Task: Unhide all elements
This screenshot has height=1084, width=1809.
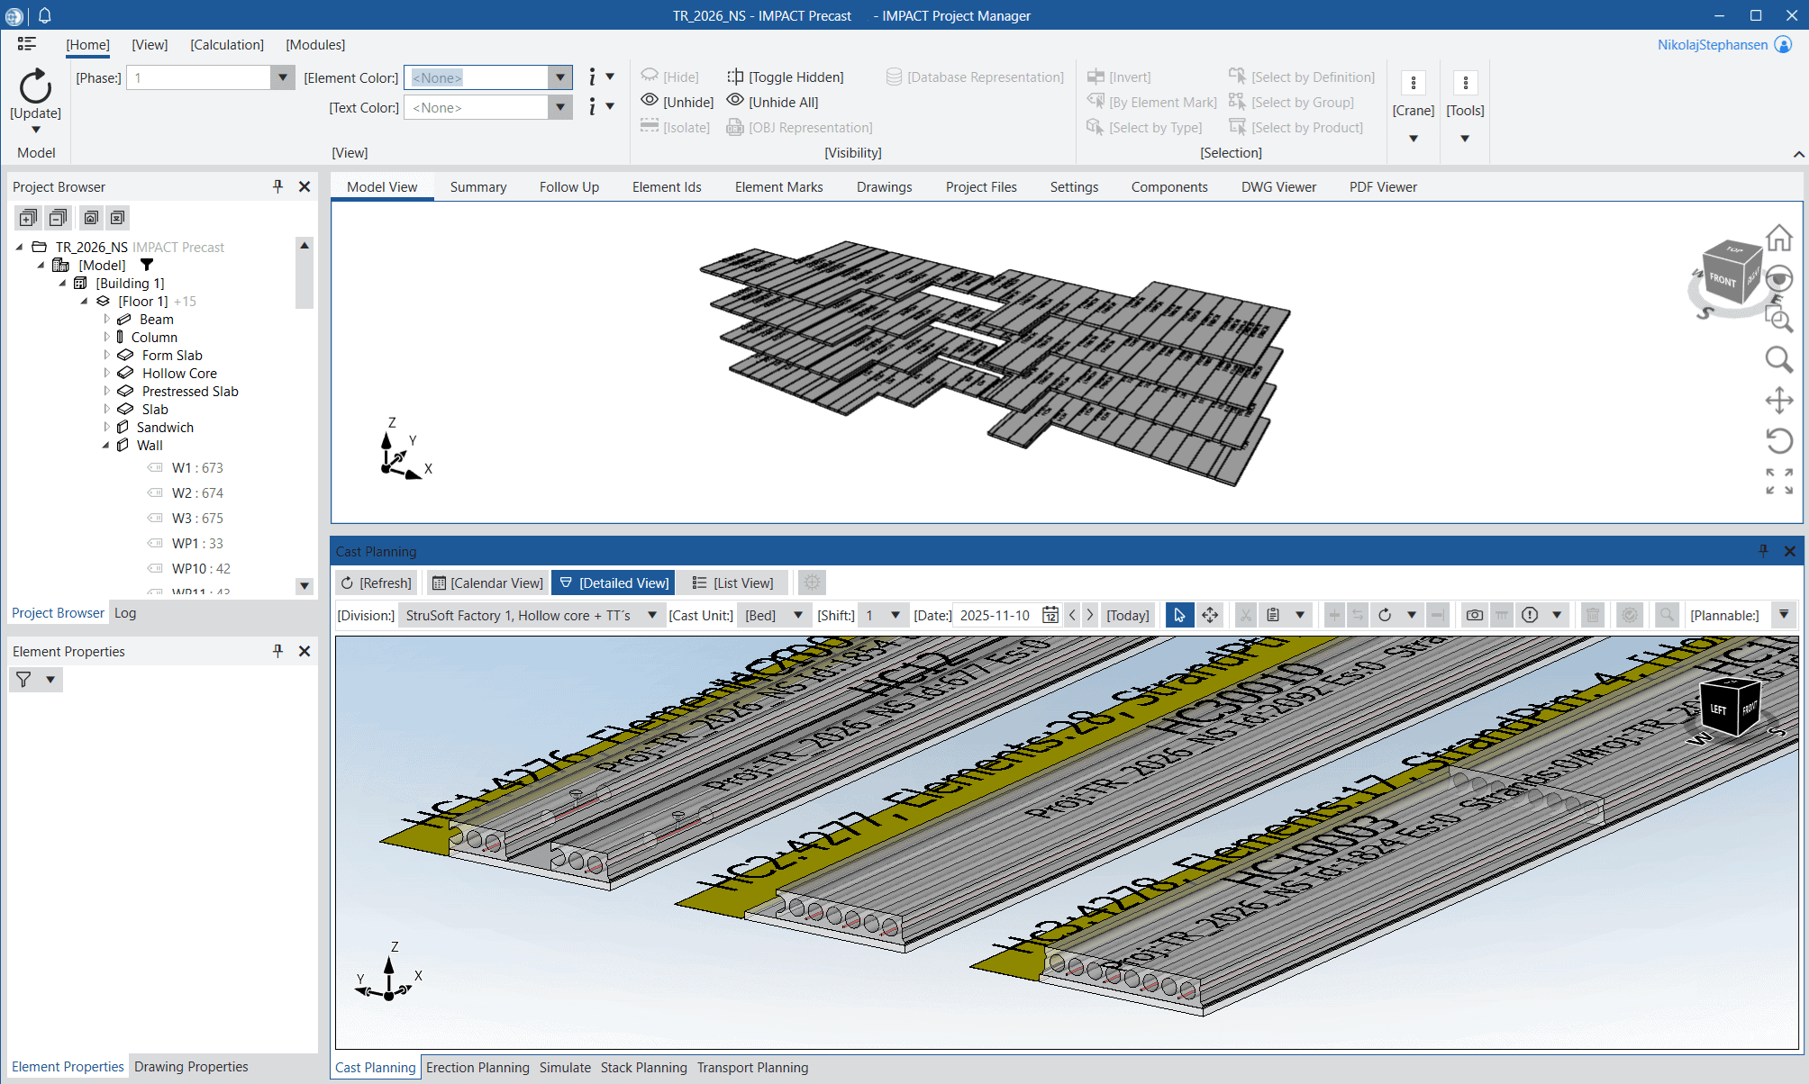Action: point(773,103)
